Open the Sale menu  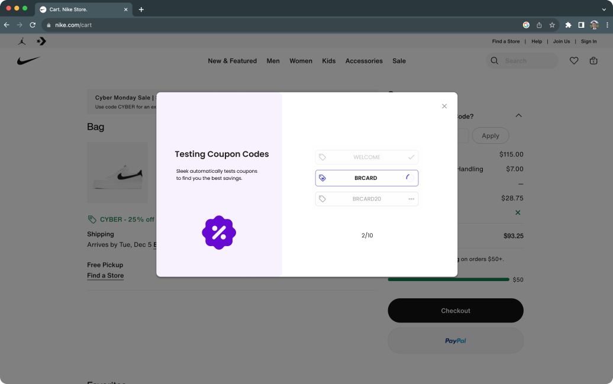coord(399,60)
